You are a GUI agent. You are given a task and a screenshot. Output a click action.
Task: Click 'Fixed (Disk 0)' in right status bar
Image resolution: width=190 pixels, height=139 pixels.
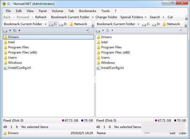pyautogui.click(x=106, y=120)
